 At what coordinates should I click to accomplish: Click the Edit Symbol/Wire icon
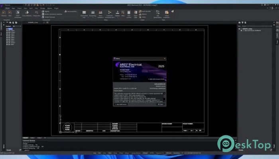pos(158,12)
